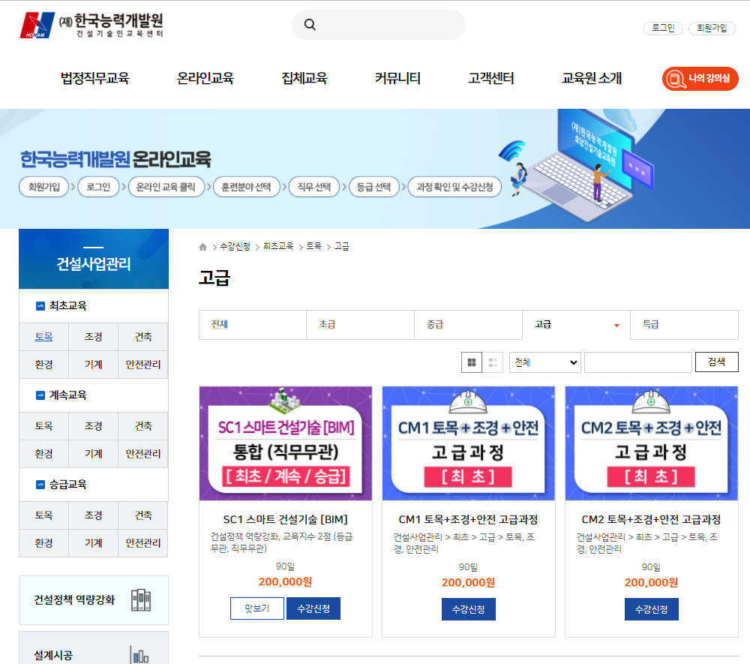Switch to grid view layout
The image size is (750, 664).
472,362
